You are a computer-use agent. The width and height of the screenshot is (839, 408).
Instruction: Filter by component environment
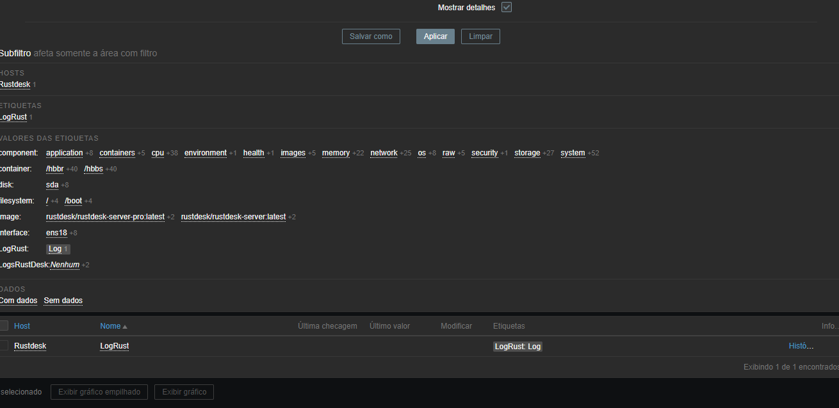pyautogui.click(x=206, y=153)
